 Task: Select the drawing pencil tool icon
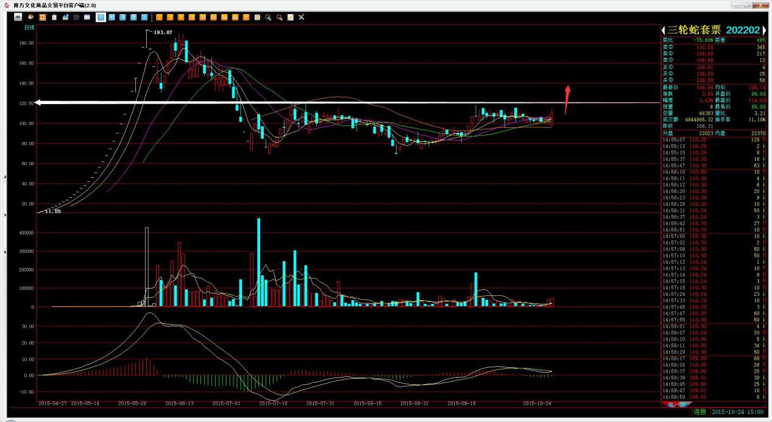coord(290,17)
